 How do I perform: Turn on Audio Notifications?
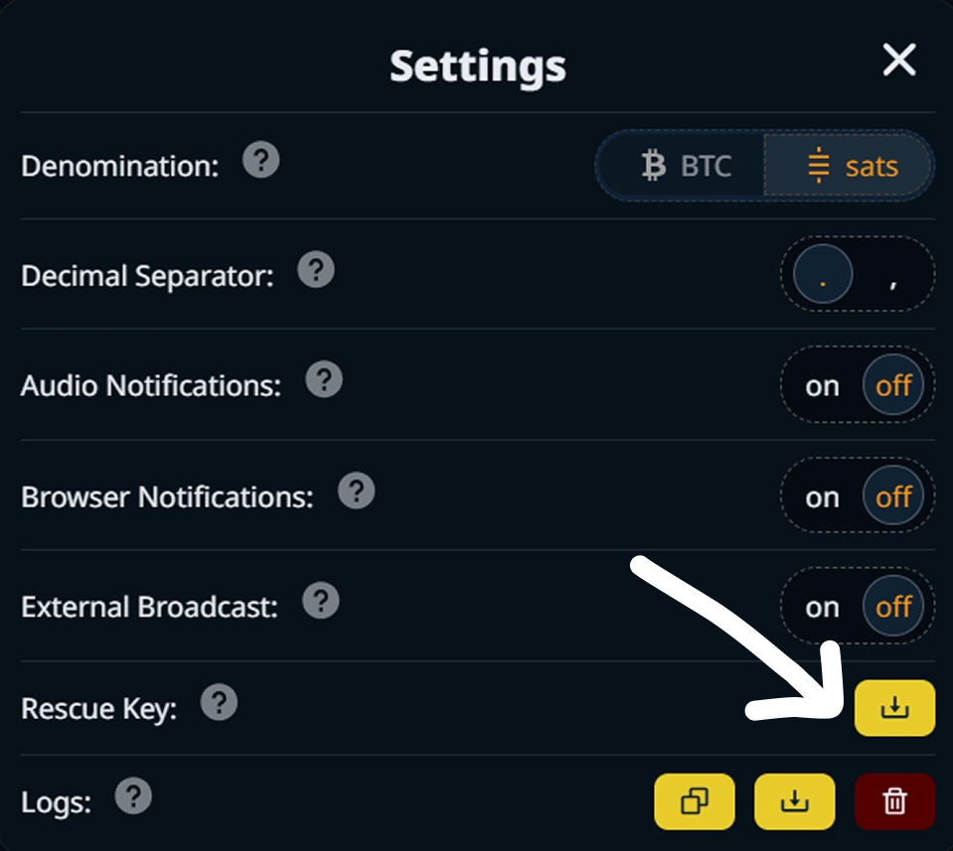pyautogui.click(x=822, y=385)
